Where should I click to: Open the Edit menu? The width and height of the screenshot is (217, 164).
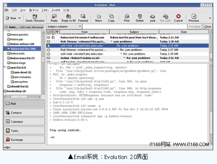pos(14,10)
